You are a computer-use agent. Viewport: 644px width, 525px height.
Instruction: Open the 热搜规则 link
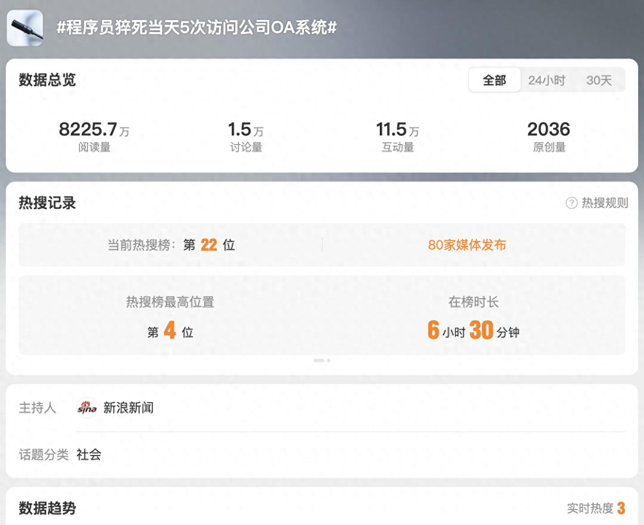[x=604, y=203]
